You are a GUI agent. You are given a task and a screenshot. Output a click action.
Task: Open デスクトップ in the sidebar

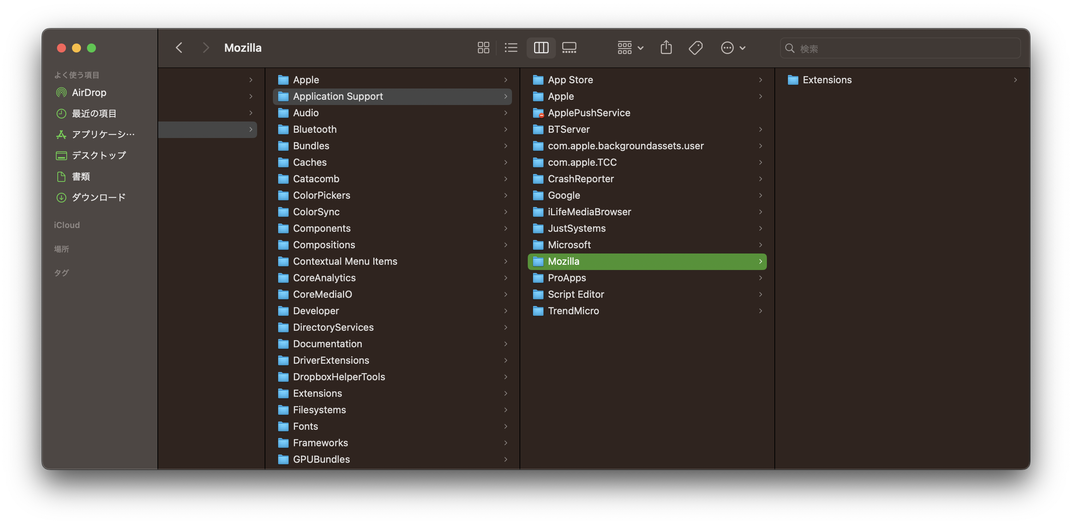(x=91, y=155)
